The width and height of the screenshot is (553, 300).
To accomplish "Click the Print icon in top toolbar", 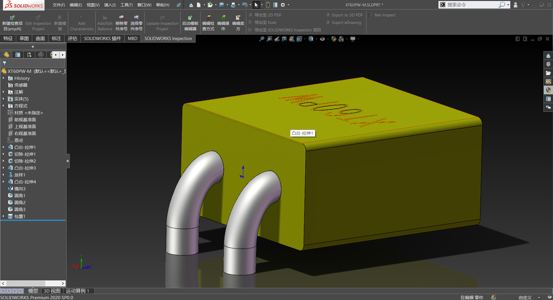I will pos(233,5).
